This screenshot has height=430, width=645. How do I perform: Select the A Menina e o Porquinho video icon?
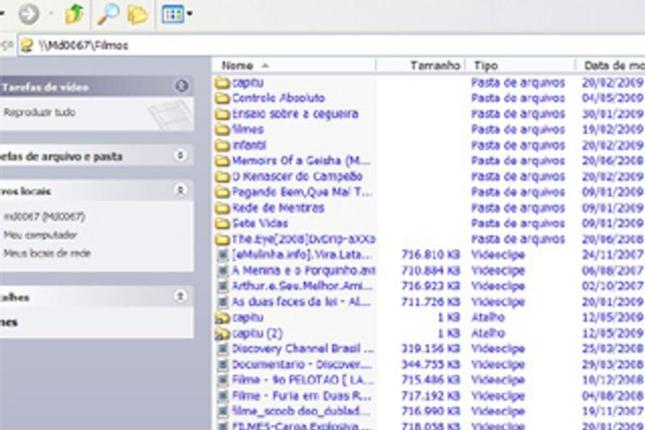(222, 271)
